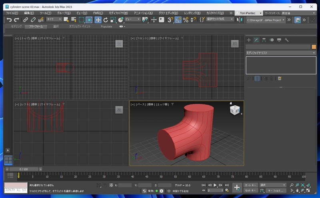Open the Display command panel tab

[279, 40]
